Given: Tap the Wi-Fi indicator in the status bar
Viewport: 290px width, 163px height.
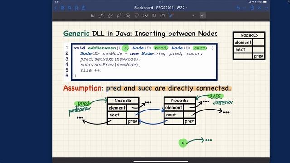Looking at the screenshot, I should 253,2.
